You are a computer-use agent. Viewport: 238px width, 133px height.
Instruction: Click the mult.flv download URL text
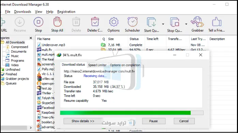pos(99,71)
